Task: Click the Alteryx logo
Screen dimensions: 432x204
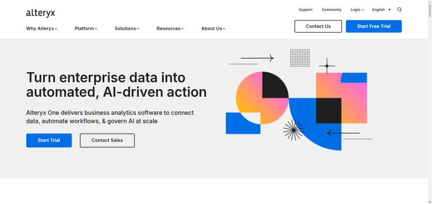Action: pyautogui.click(x=40, y=13)
